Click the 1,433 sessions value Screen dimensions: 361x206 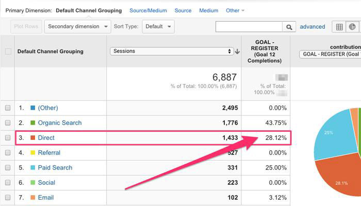[x=230, y=138]
